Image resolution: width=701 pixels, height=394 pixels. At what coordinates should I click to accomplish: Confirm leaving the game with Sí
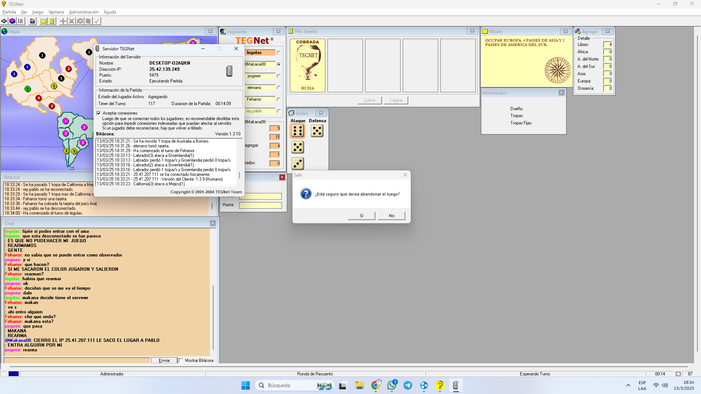pyautogui.click(x=361, y=216)
